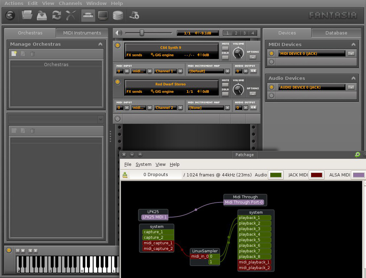Switch to the MIDI Instruments tab
The height and width of the screenshot is (278, 366).
click(x=82, y=33)
